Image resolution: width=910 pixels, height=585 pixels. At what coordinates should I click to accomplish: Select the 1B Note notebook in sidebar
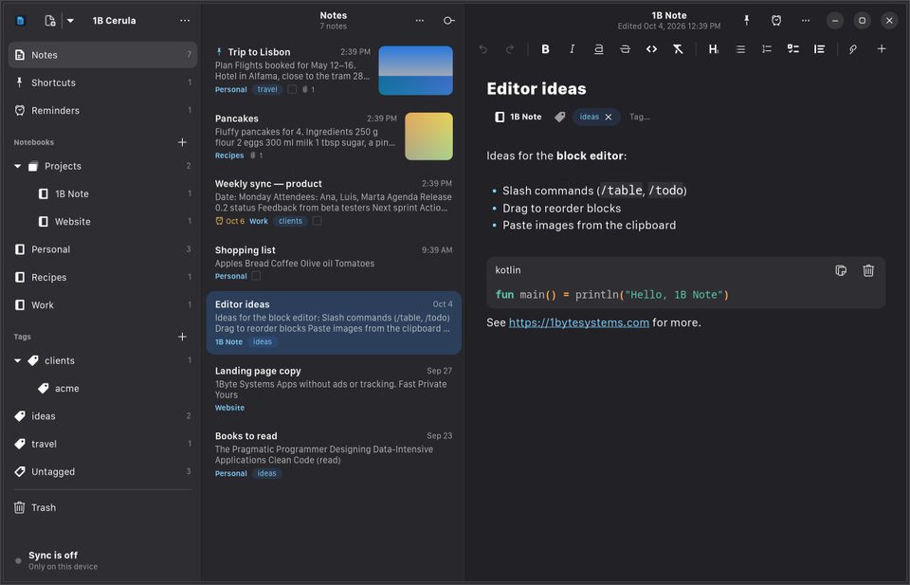(x=102, y=193)
